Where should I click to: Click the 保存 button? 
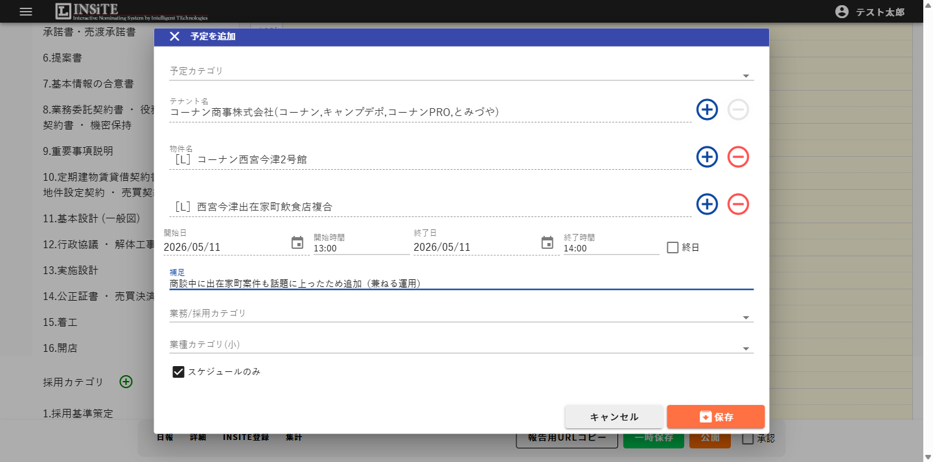[716, 417]
